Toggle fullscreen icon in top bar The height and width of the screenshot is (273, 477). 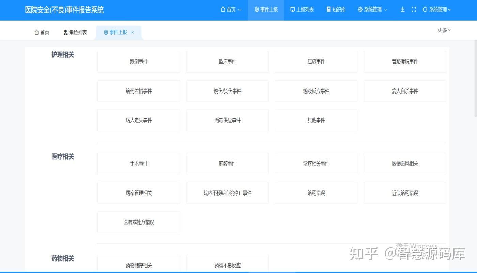click(414, 10)
